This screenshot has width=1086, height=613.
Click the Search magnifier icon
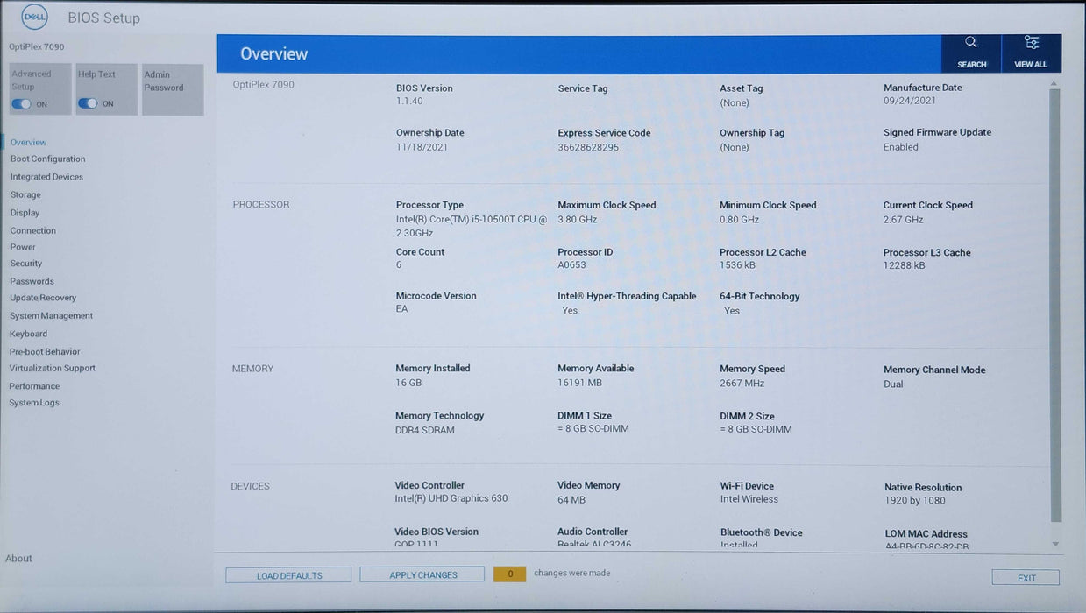click(970, 43)
